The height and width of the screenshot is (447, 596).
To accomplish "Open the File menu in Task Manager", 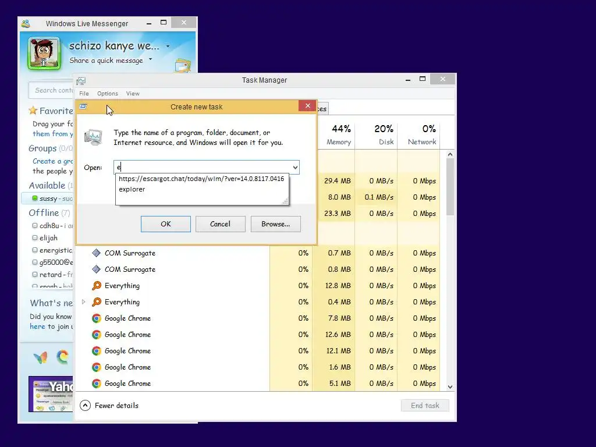I will [84, 94].
